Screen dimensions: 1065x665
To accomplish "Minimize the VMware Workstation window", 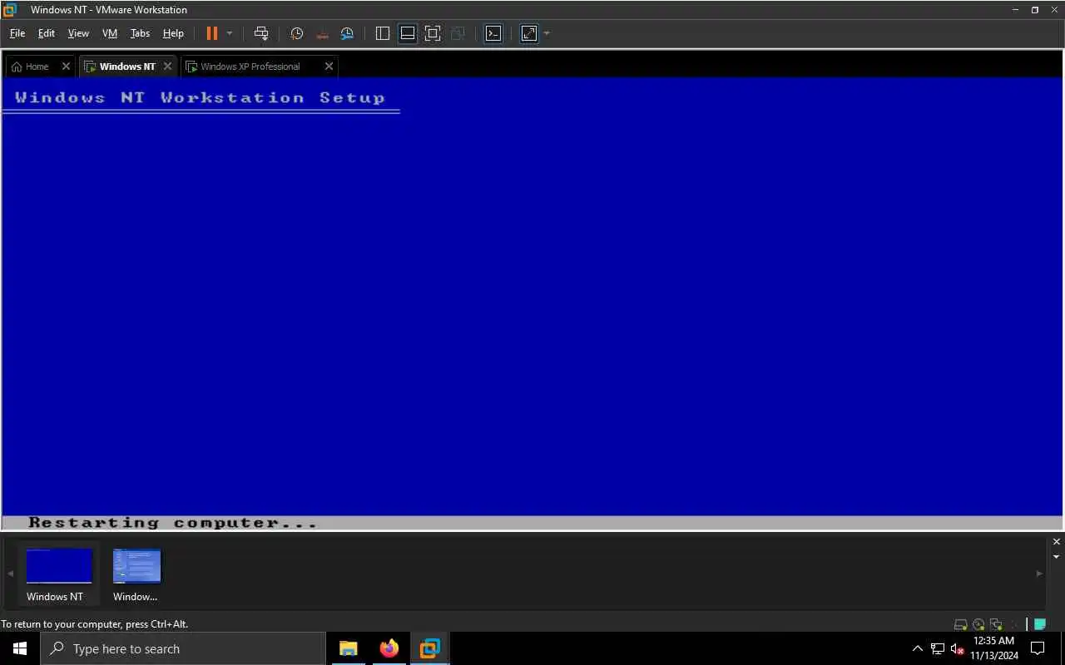I will click(x=1016, y=10).
